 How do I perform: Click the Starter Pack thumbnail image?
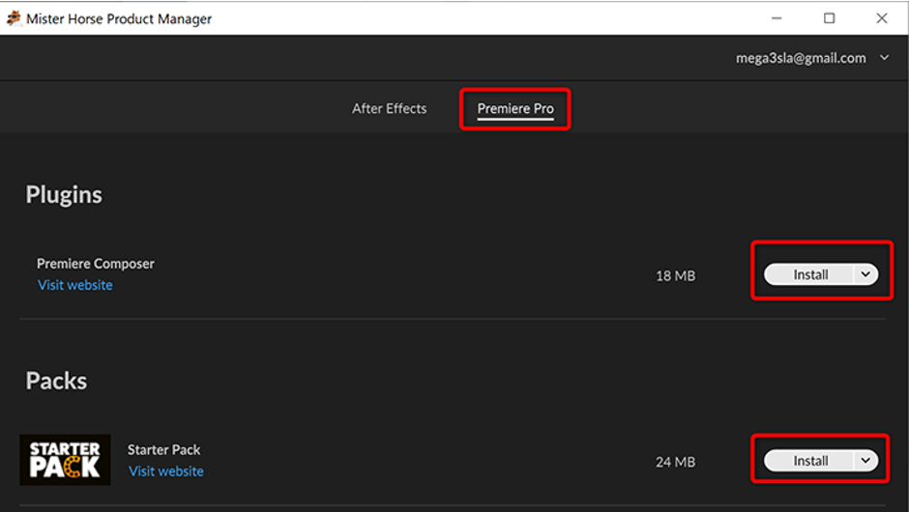(65, 460)
